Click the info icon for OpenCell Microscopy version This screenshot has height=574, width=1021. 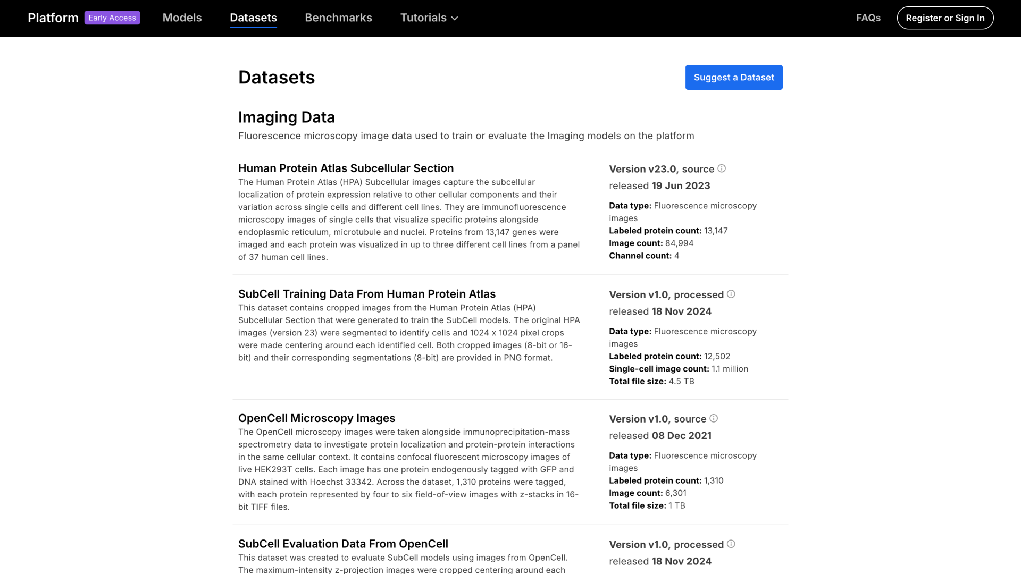click(x=713, y=418)
